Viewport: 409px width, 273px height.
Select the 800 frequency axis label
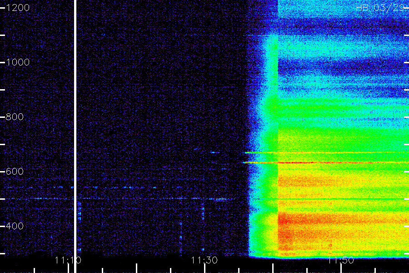tap(15, 117)
